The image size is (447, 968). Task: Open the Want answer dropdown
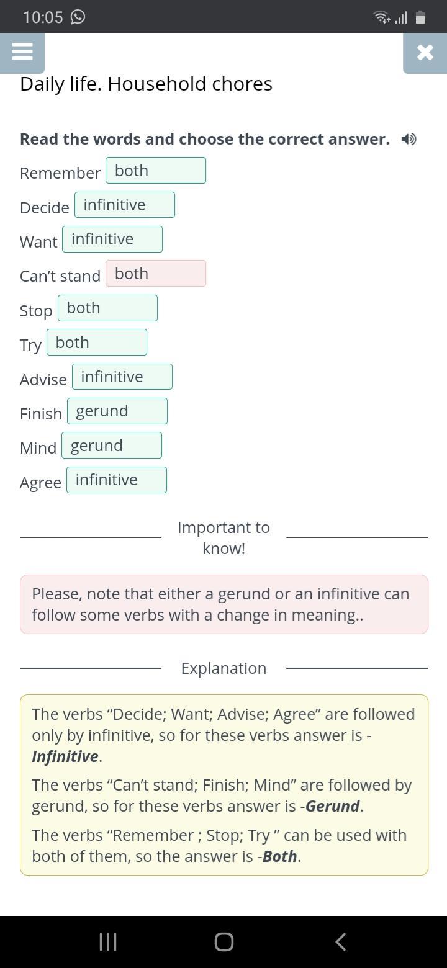tap(112, 240)
